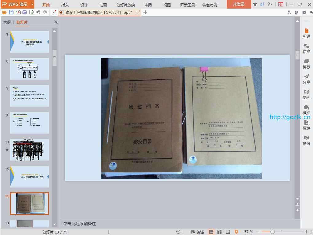Open the 切换 (Transition) sidebar panel

coord(306,48)
